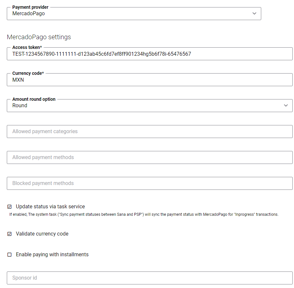Expand the Amount round option dropdown showing Round
This screenshot has width=294, height=288.
click(150, 106)
